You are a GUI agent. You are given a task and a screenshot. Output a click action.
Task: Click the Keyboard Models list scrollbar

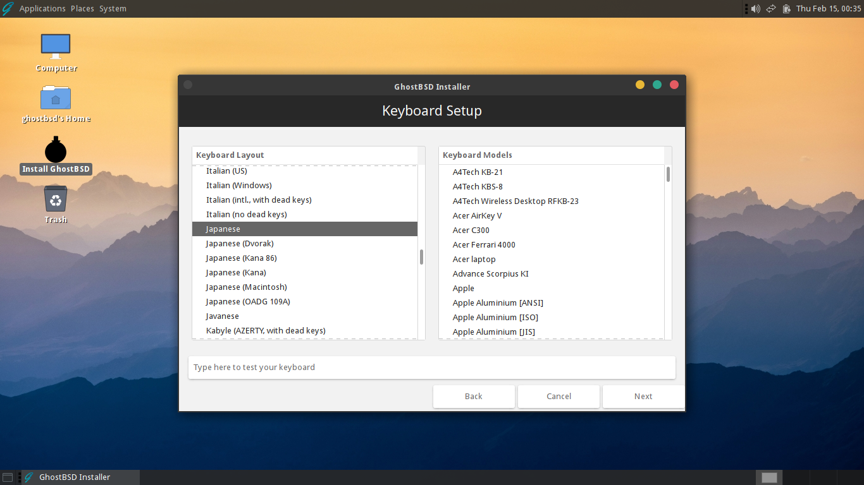click(x=668, y=174)
